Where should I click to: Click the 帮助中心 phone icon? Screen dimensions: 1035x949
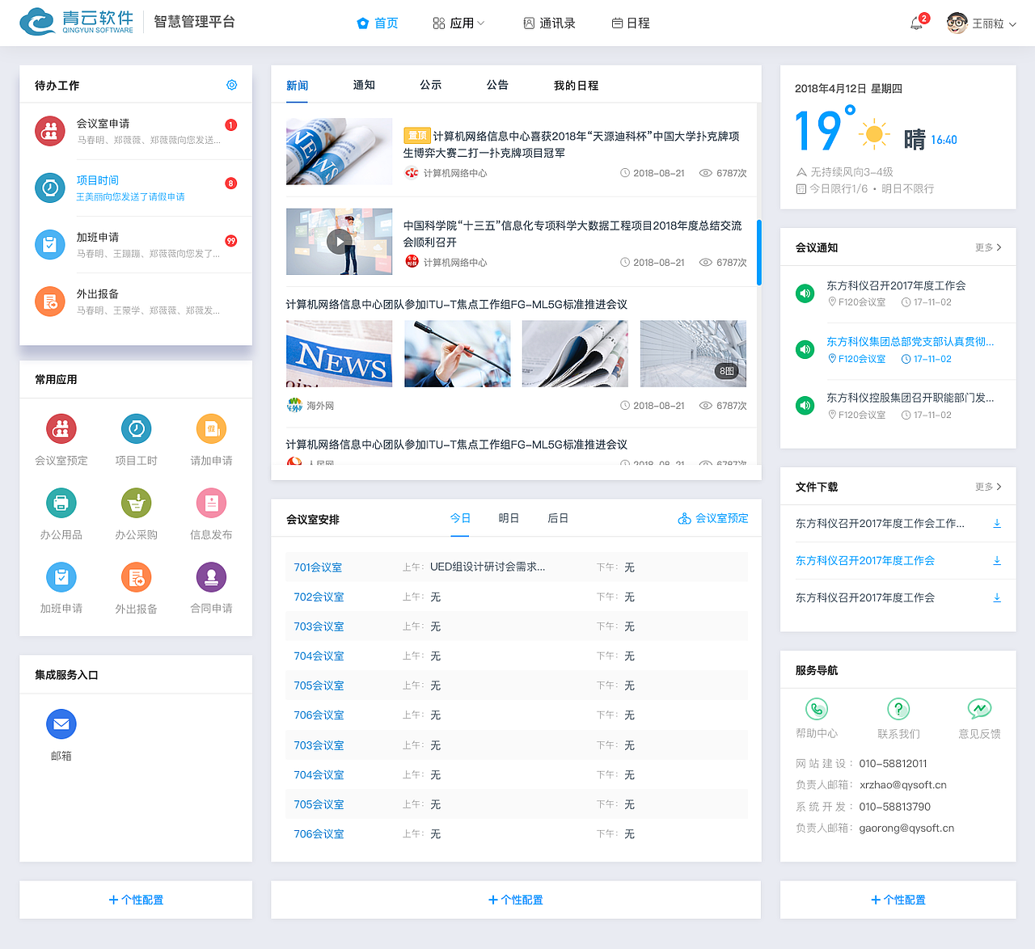[817, 709]
